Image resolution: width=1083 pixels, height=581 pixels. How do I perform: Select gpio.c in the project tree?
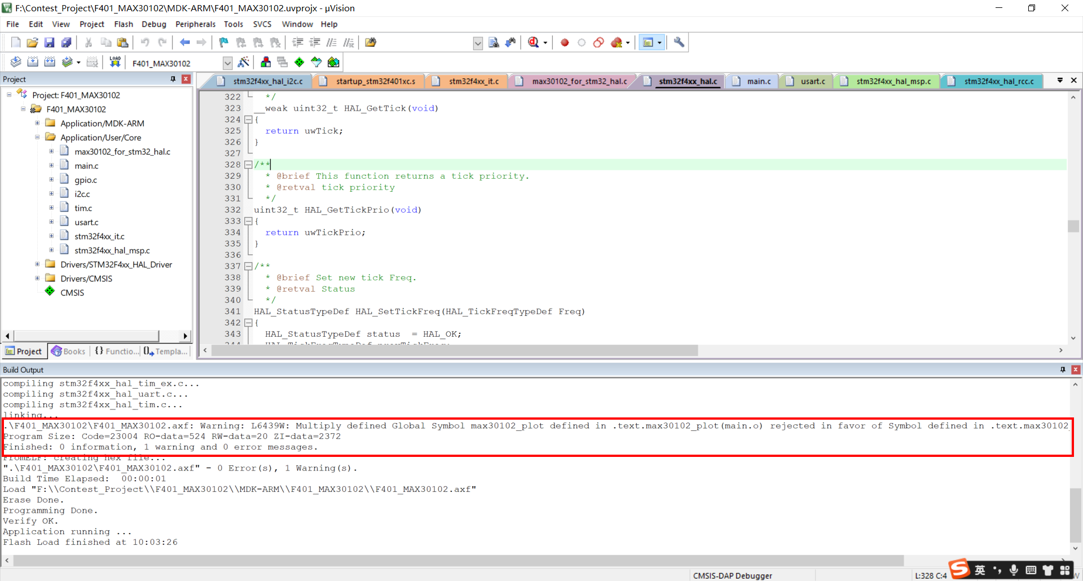click(x=86, y=180)
